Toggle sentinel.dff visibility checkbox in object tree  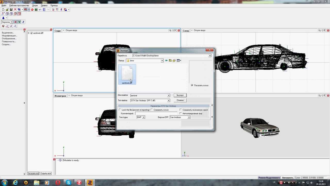coord(31,33)
